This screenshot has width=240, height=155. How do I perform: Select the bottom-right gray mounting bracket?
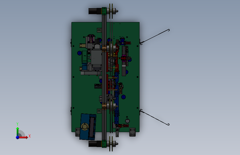(x=133, y=132)
